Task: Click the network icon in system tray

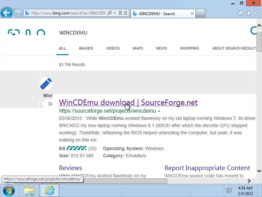Action: pyautogui.click(x=229, y=190)
